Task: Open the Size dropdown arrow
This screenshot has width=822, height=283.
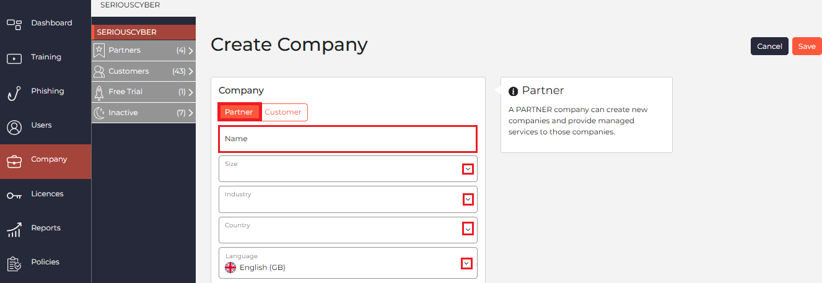Action: pyautogui.click(x=468, y=169)
